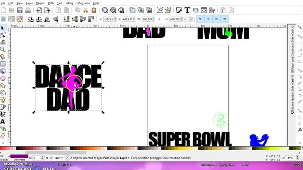The height and width of the screenshot is (170, 303).
Task: Print the document icon
Action: tap(28, 10)
